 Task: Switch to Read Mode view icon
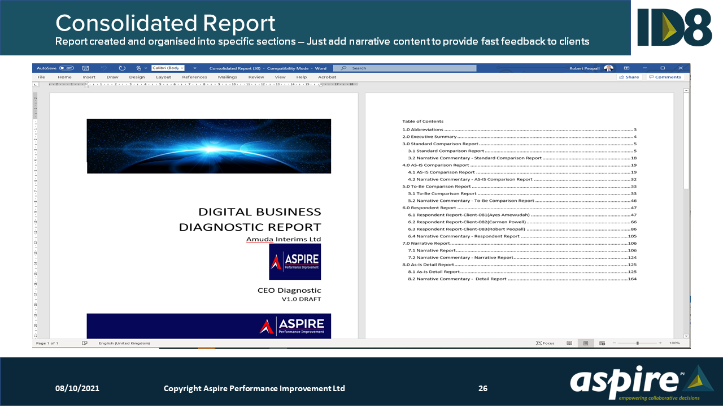[x=569, y=343]
